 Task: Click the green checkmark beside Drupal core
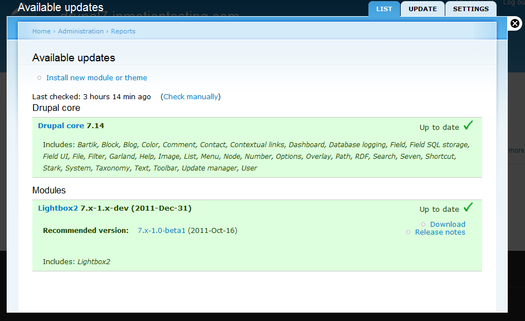coord(468,125)
